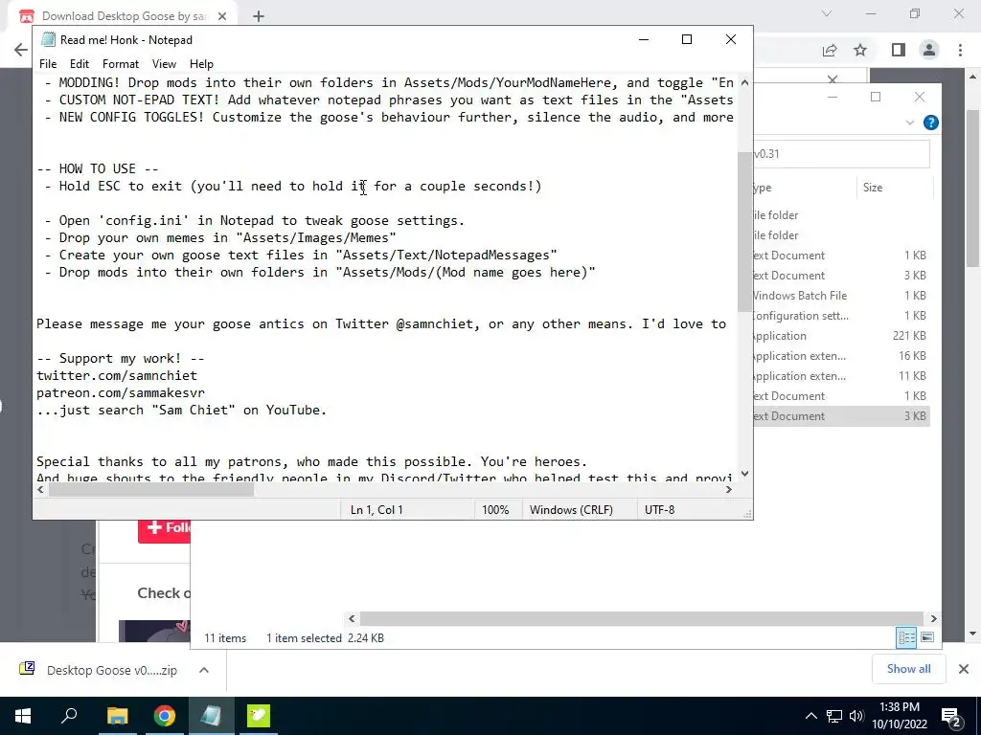Click the Follow button on the web page
Image resolution: width=981 pixels, height=735 pixels.
[x=165, y=528]
